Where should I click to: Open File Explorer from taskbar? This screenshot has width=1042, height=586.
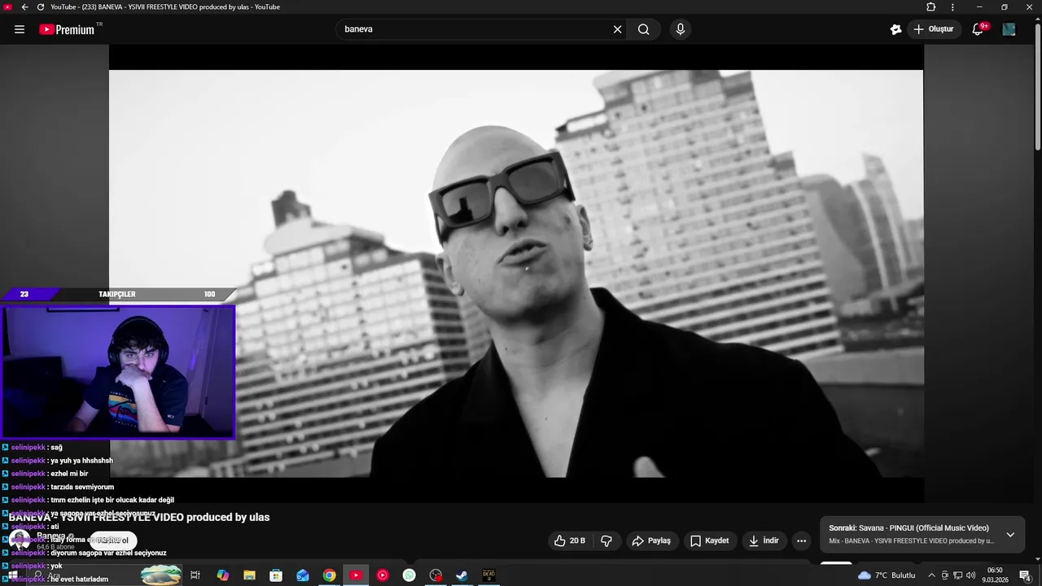click(x=249, y=575)
